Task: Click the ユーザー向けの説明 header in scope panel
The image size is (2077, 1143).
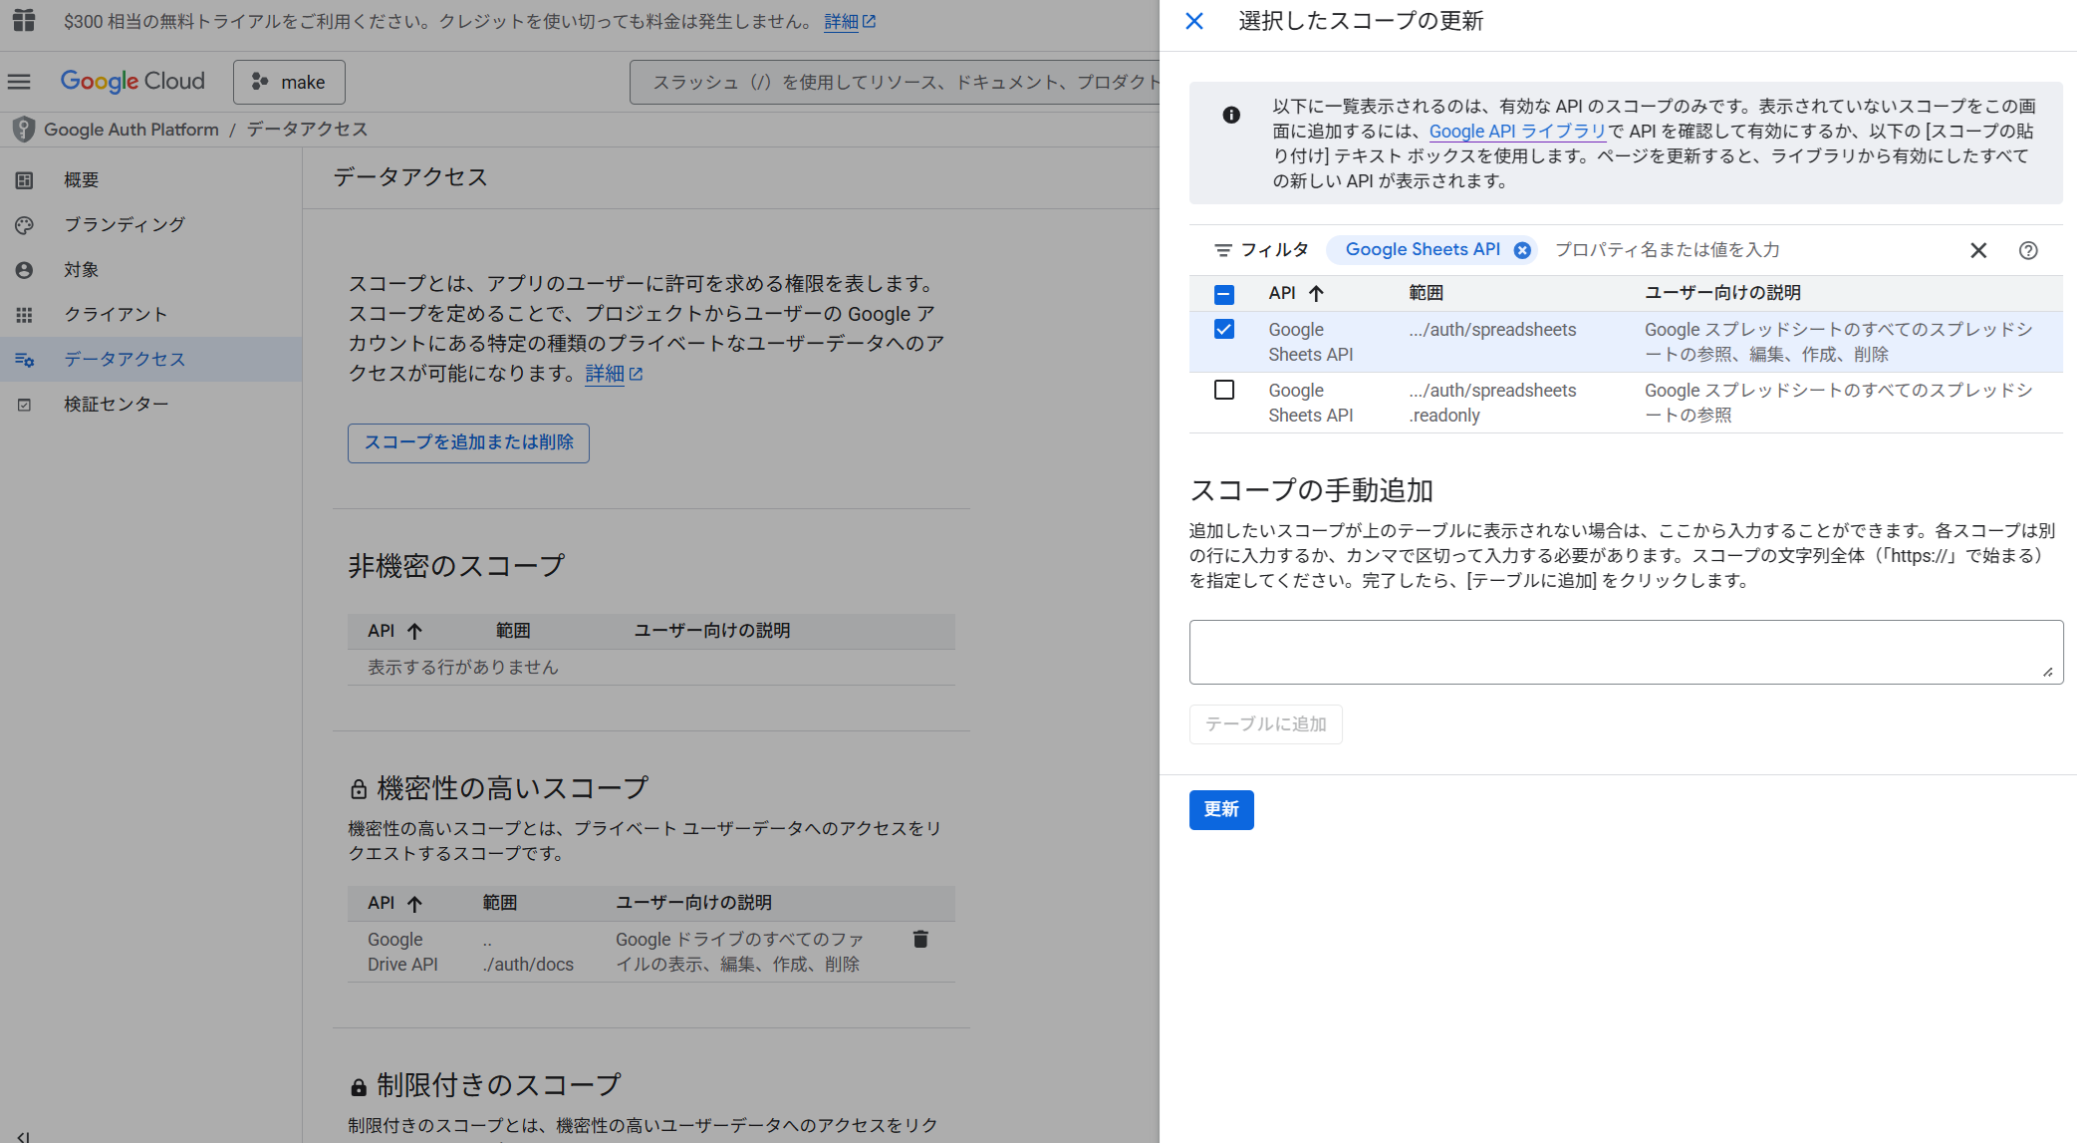Action: [x=1722, y=293]
